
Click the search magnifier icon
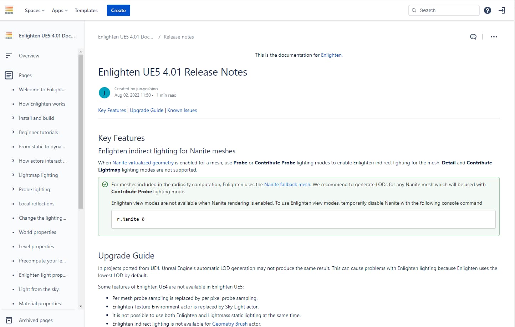[x=414, y=10]
